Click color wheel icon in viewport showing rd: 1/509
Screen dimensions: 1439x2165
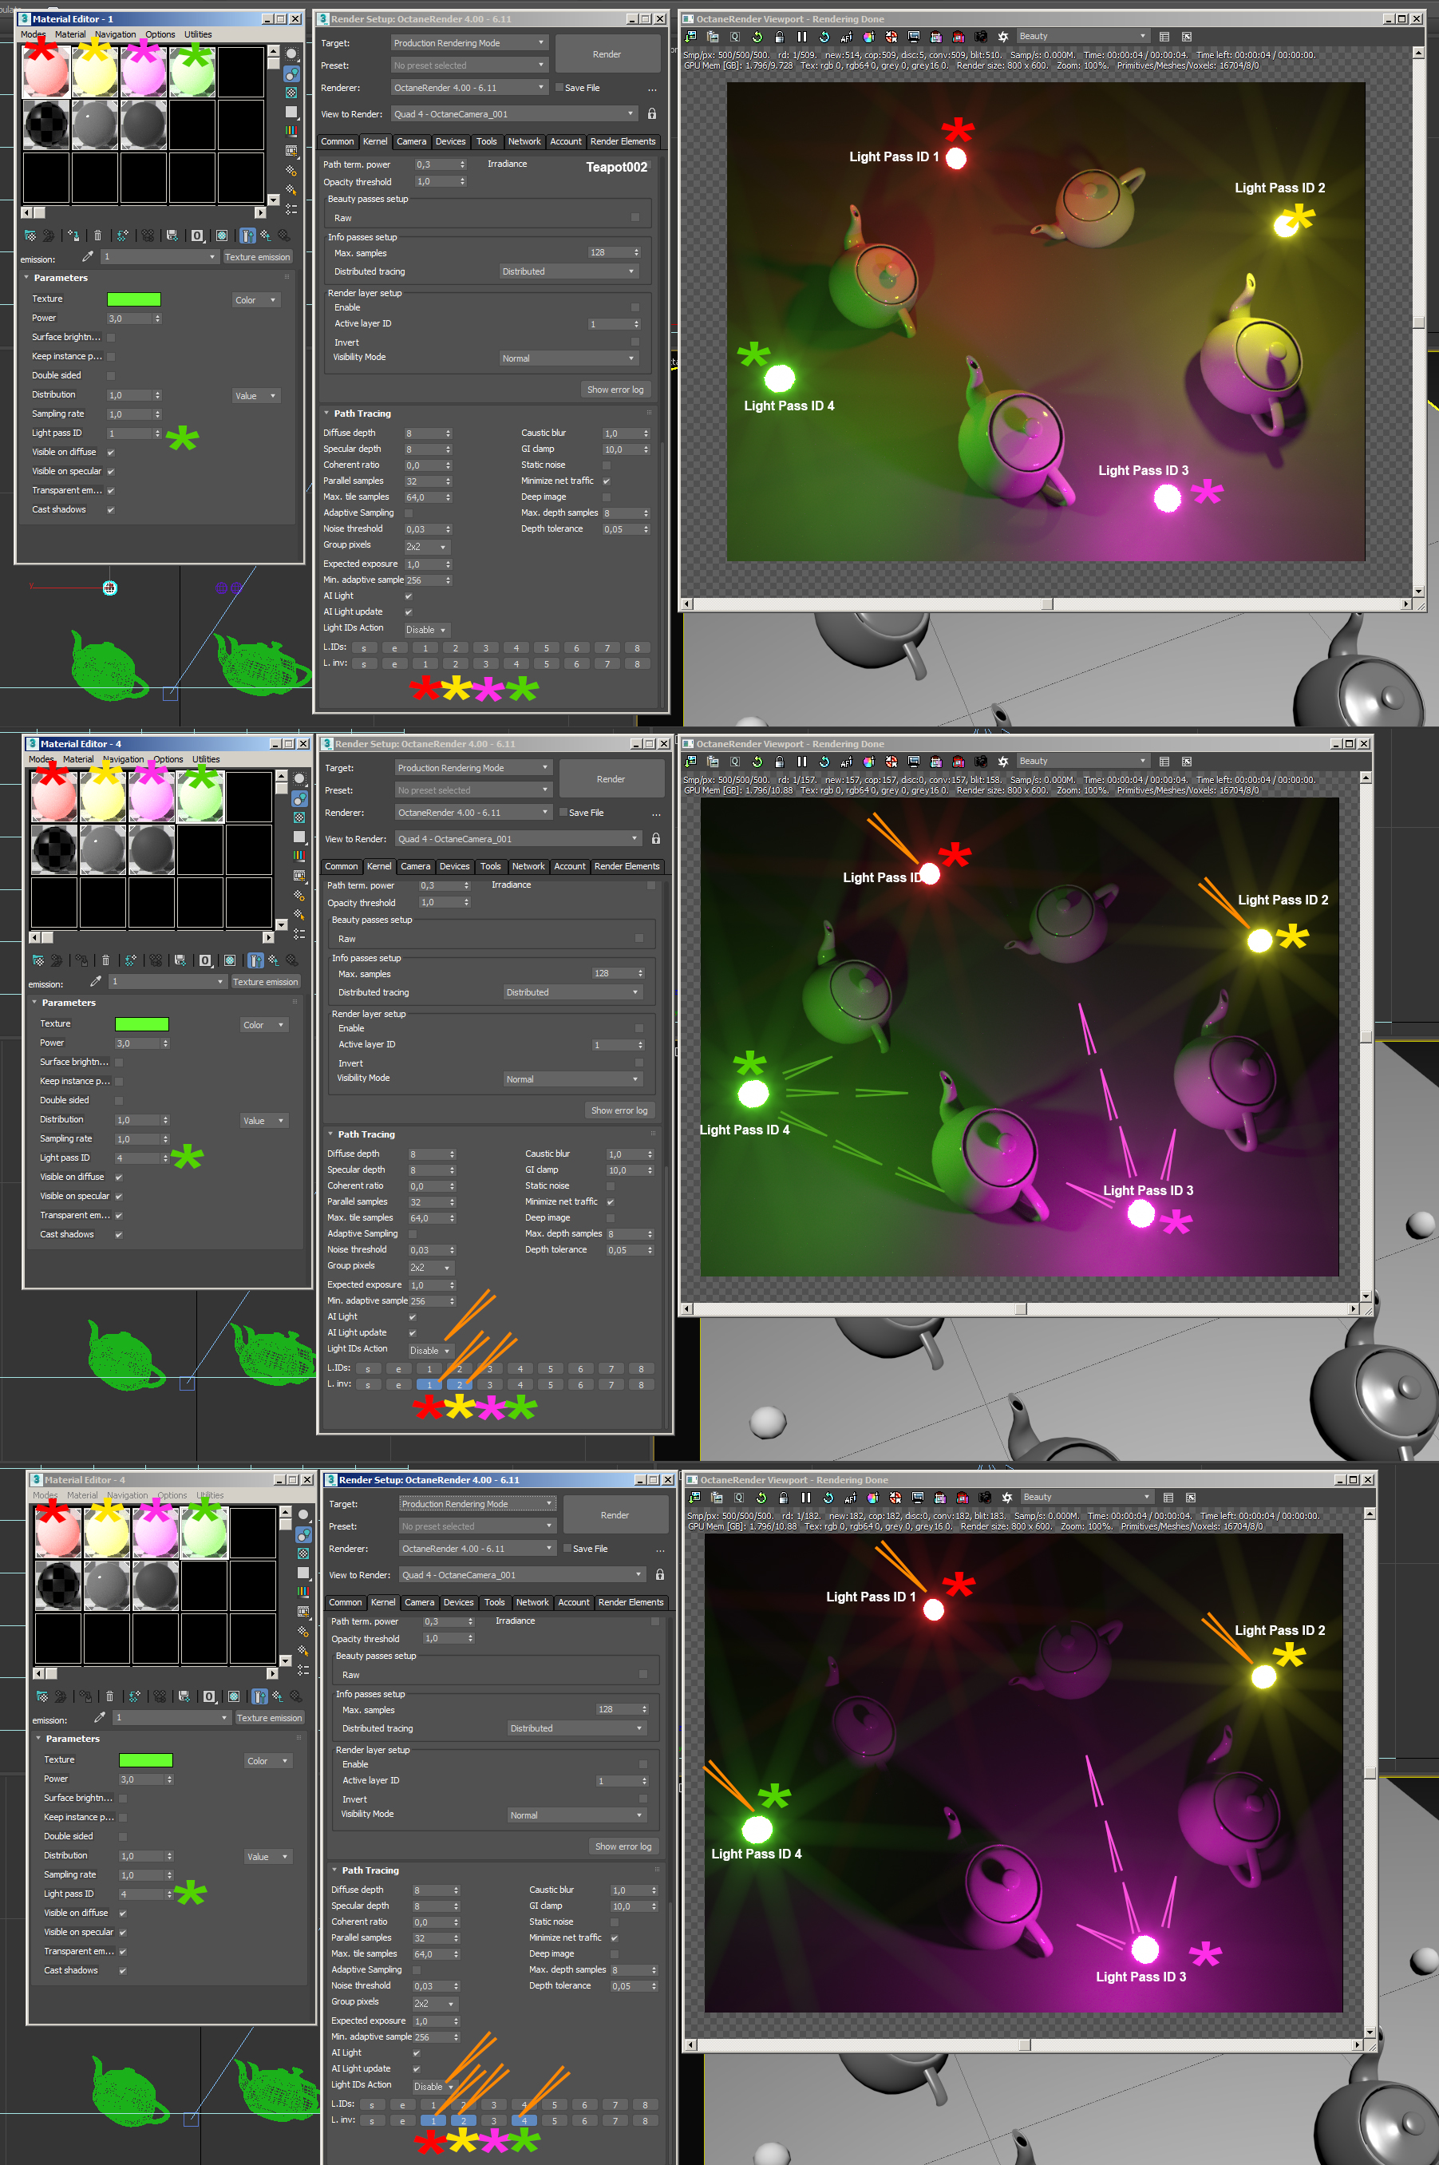868,37
